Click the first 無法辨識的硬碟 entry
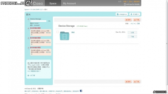Screen dimensions: 168x94 click(35, 28)
